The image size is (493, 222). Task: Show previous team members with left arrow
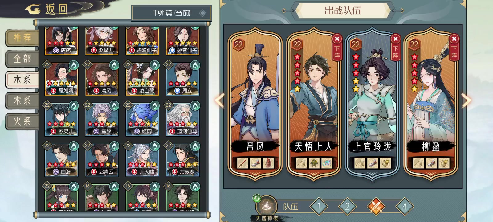point(220,101)
